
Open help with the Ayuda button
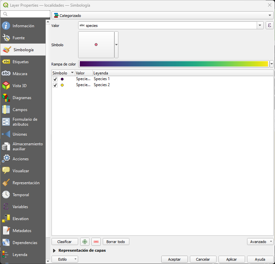[260, 259]
